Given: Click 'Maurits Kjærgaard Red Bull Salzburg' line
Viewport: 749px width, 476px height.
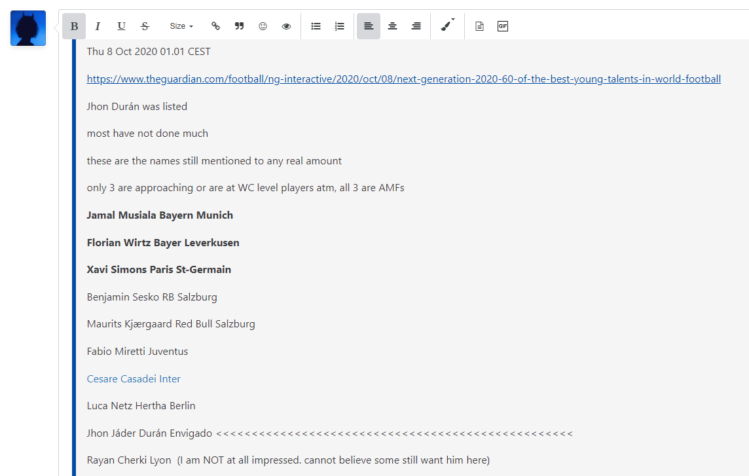Looking at the screenshot, I should pos(171,324).
